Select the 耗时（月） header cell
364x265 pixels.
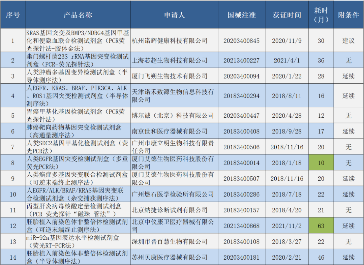pos(321,15)
